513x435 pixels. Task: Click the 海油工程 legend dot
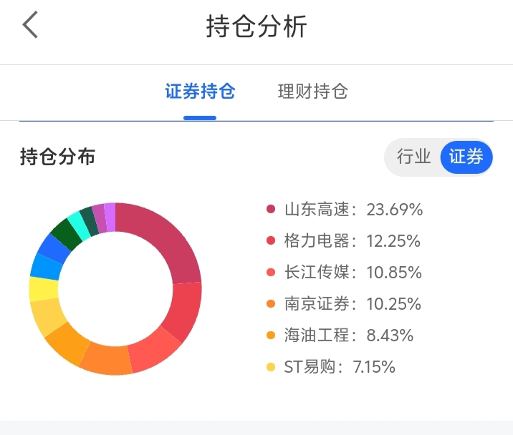pos(271,336)
